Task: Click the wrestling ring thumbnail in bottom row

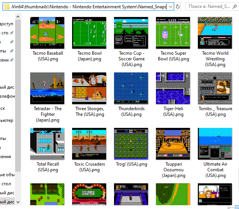Action: [131, 194]
